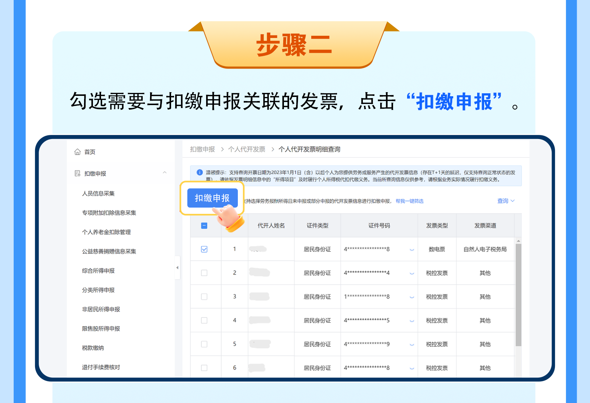Uncheck the checkbox for row 1

tap(204, 249)
